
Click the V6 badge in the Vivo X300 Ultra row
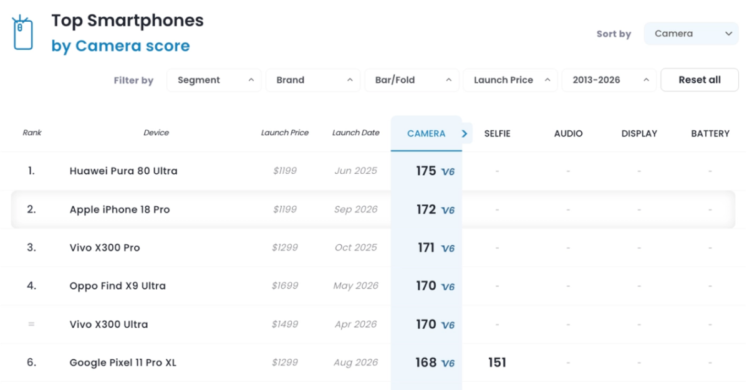448,325
